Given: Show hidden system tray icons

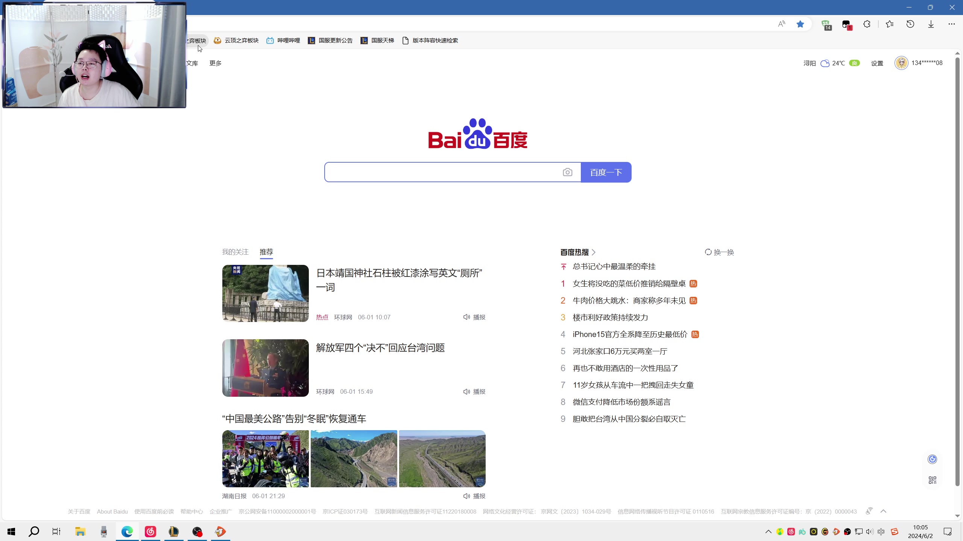Looking at the screenshot, I should 769,532.
